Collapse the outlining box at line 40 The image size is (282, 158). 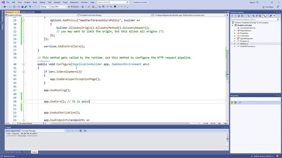click(x=23, y=64)
